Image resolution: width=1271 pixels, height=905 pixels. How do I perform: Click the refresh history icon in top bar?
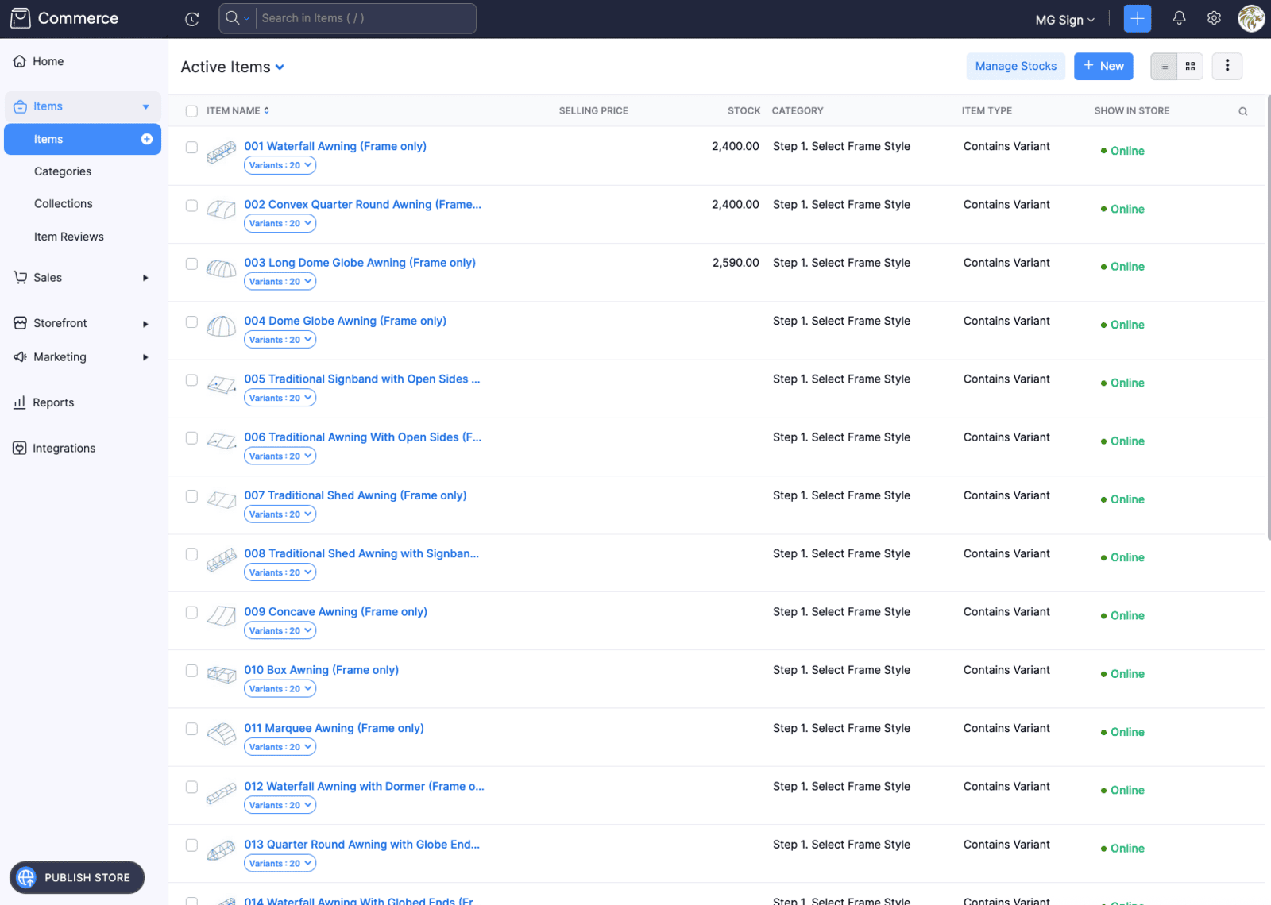(x=191, y=19)
